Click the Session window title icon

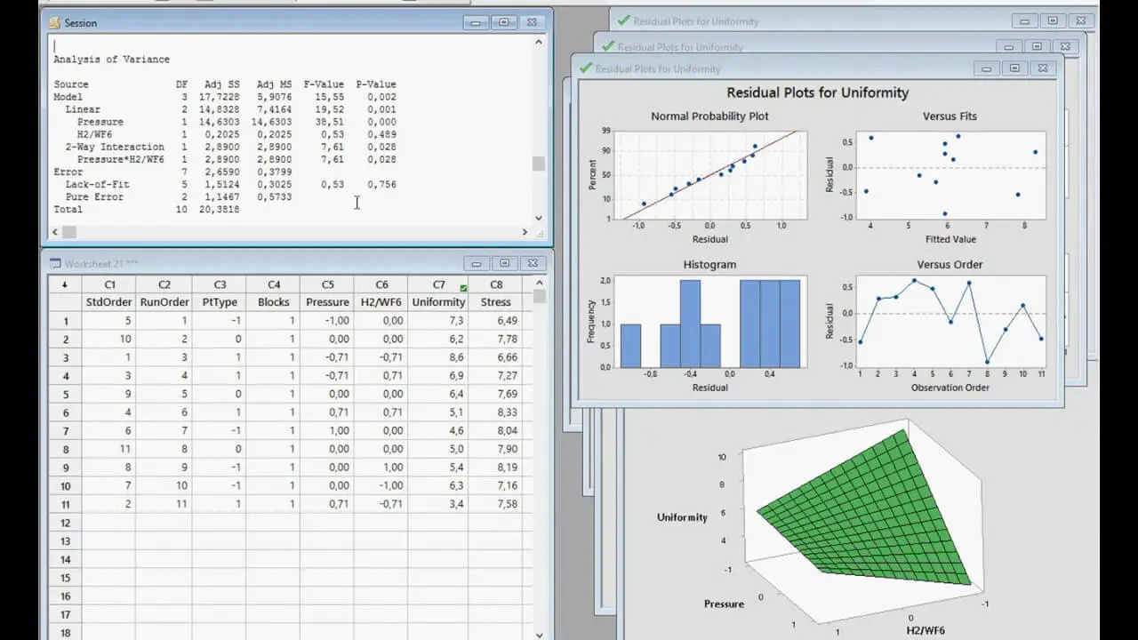tap(54, 22)
